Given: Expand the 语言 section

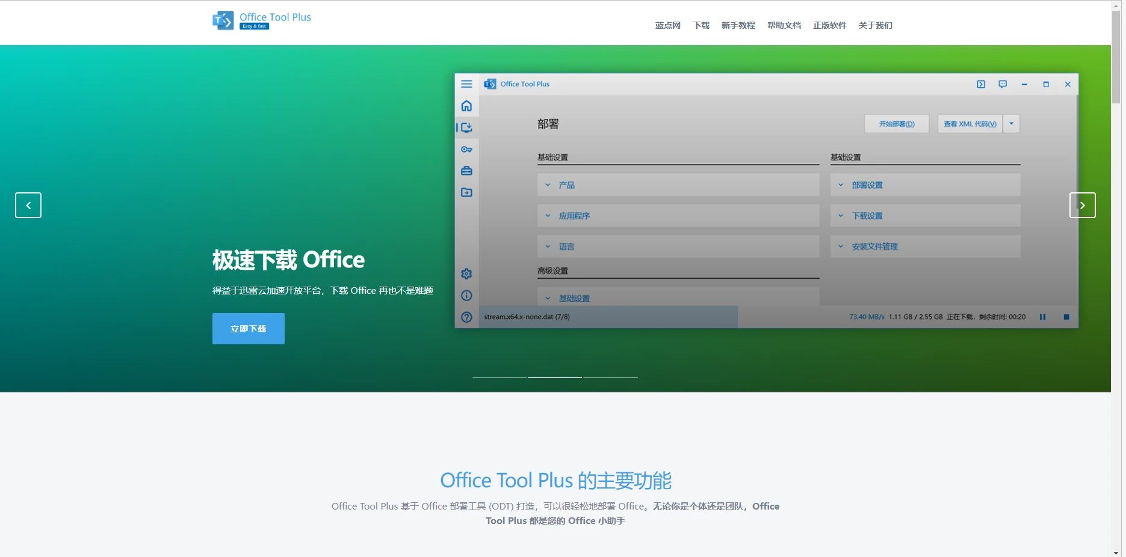Looking at the screenshot, I should tap(678, 246).
